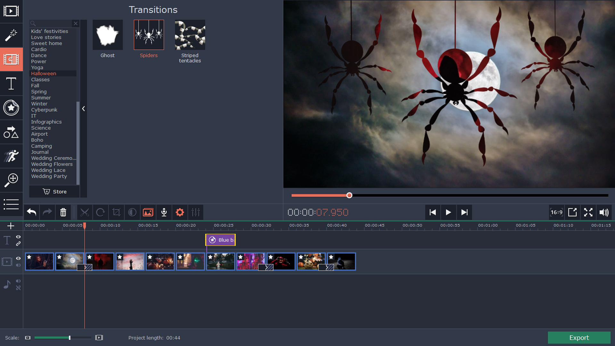Drag the timeline scale slider
The image size is (615, 346).
(69, 338)
